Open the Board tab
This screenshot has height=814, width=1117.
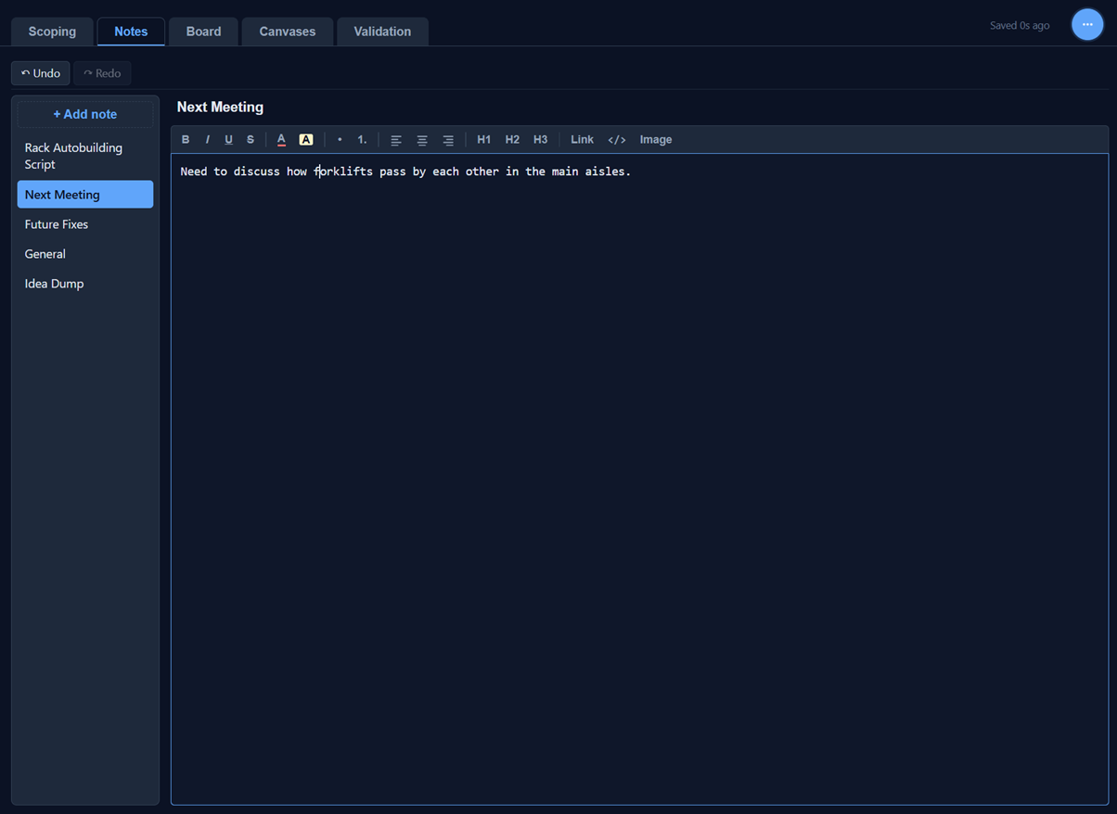203,32
